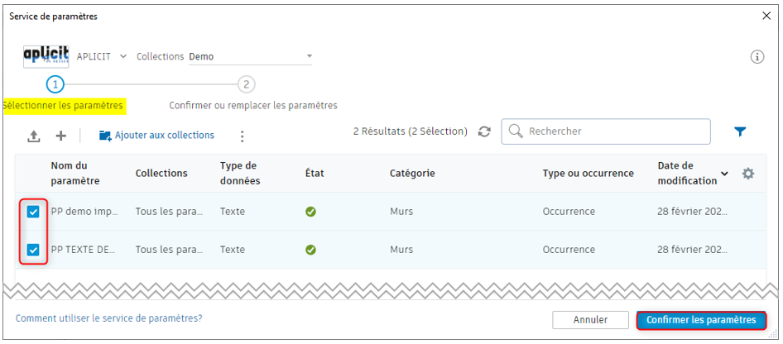Click the Annuler button

590,320
